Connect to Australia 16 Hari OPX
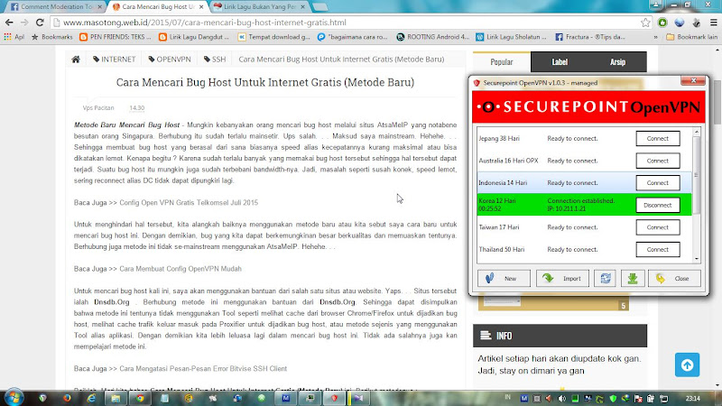Viewport: 722px width, 406px height. 658,161
